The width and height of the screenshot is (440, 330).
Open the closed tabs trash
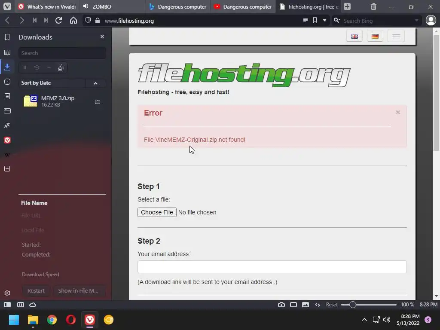(x=373, y=6)
